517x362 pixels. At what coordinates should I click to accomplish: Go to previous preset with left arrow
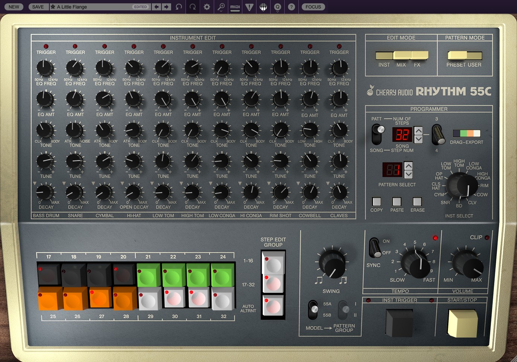point(157,7)
